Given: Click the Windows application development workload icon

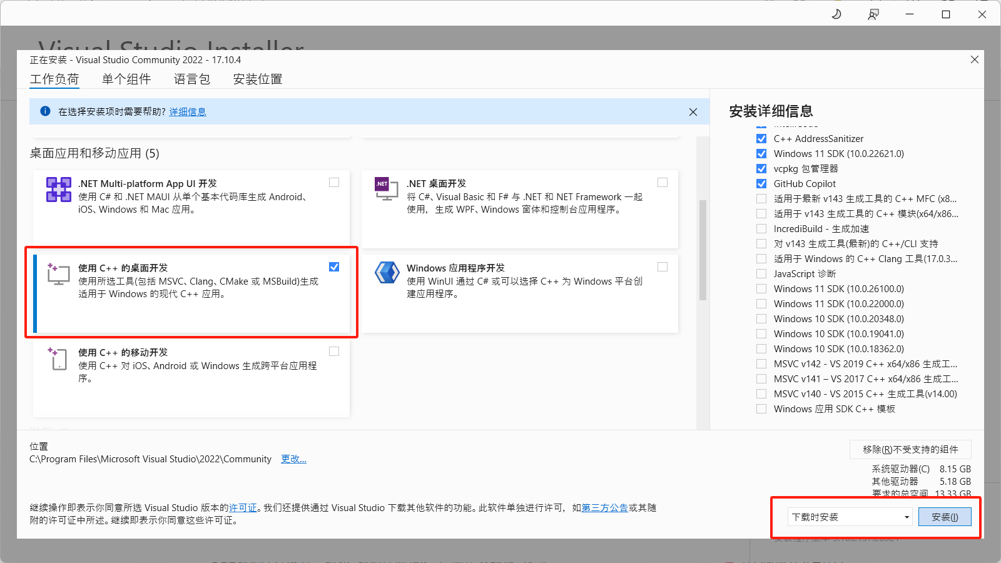Looking at the screenshot, I should [x=387, y=273].
